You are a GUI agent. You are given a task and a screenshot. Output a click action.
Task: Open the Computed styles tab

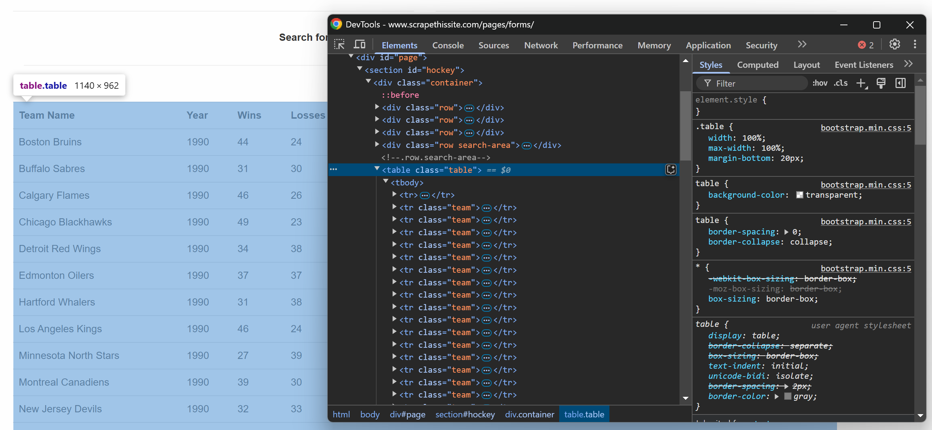pyautogui.click(x=757, y=65)
